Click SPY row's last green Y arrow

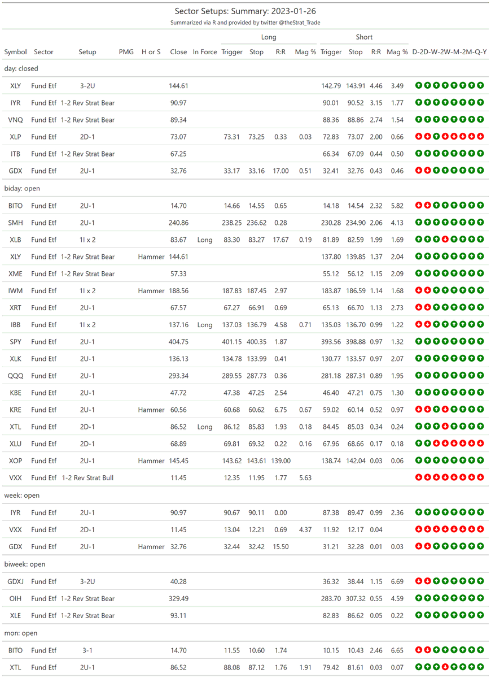[480, 341]
